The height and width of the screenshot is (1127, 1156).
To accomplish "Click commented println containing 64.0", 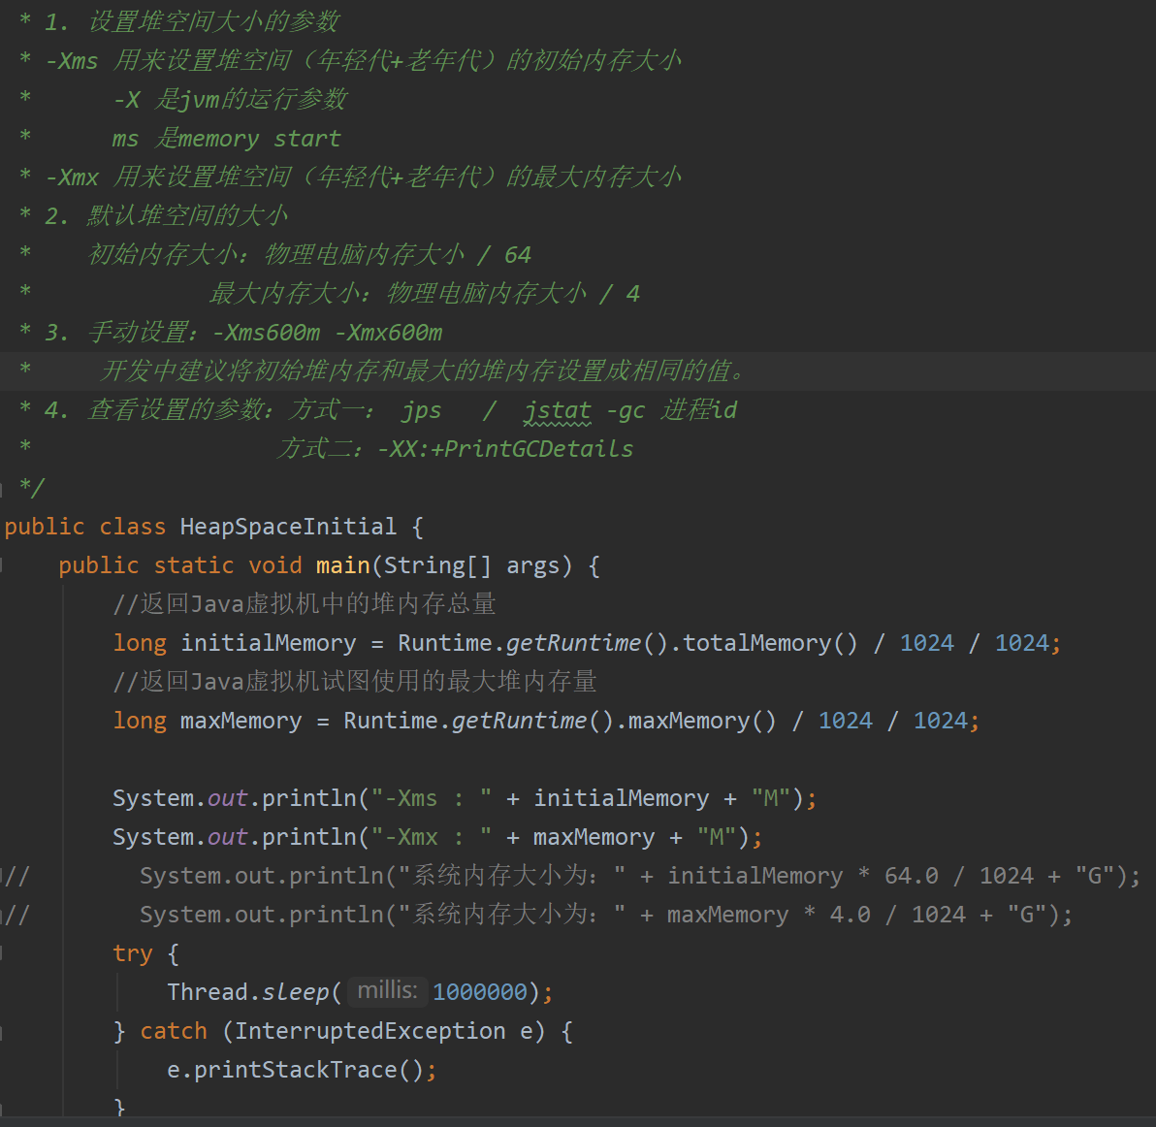I will 640,876.
